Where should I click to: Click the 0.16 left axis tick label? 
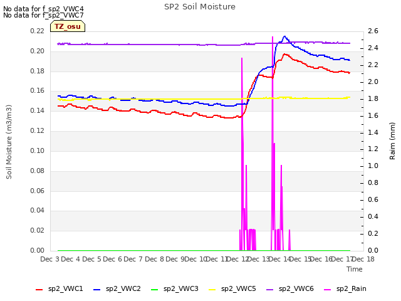[x=38, y=91]
